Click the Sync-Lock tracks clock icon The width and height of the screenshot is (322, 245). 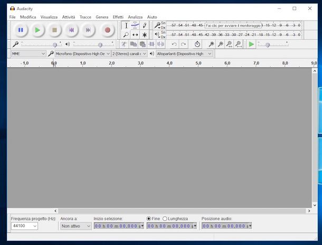[197, 44]
